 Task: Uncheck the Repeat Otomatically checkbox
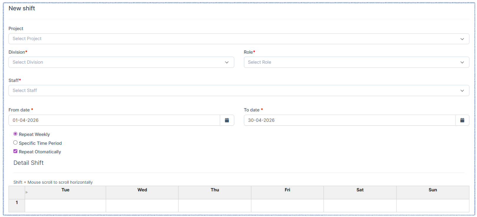[x=15, y=151]
